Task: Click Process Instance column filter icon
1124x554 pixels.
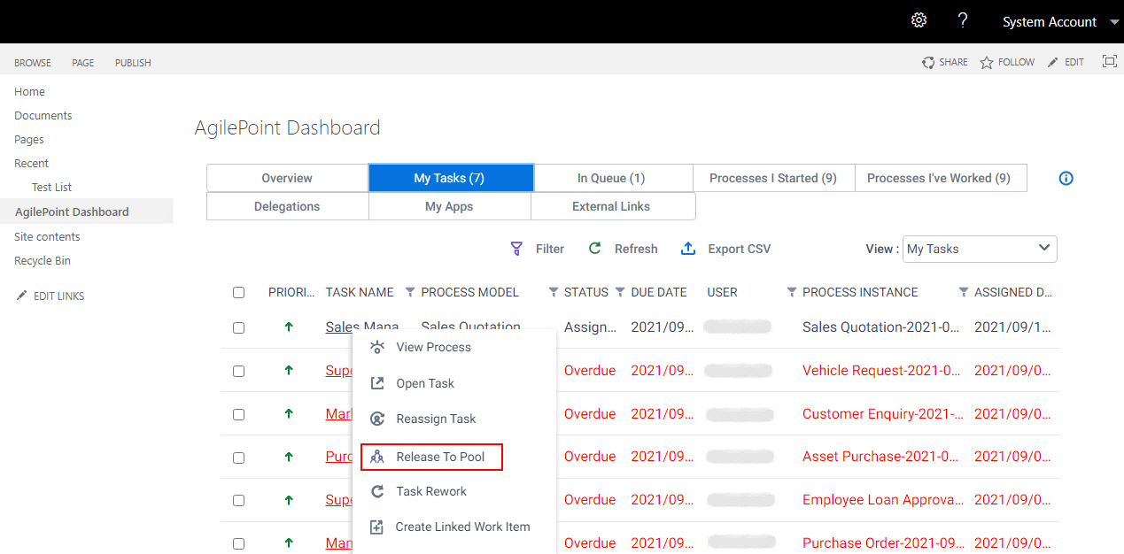Action: (964, 292)
